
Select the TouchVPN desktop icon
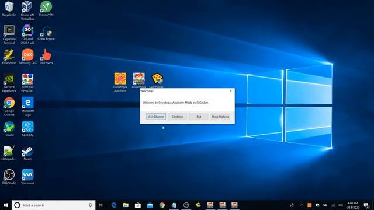click(46, 57)
